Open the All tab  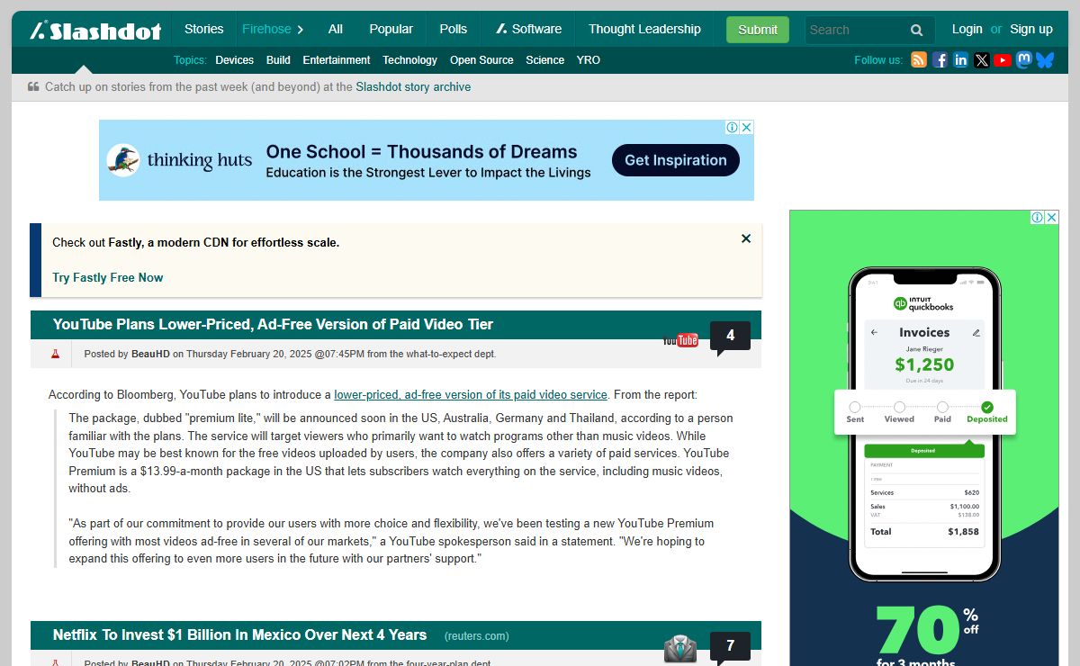[x=336, y=29]
